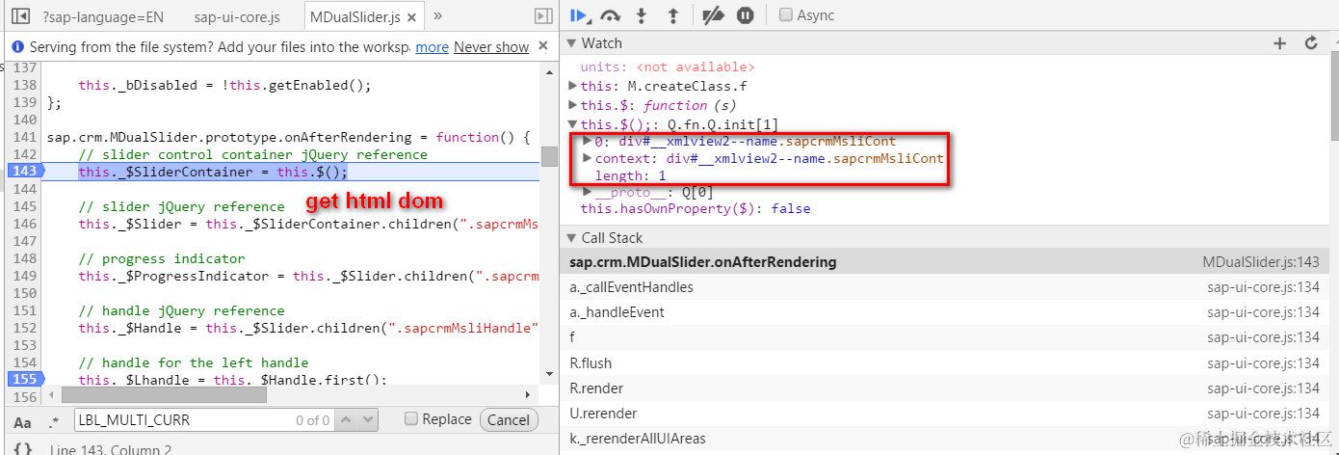Switch to the sap-ui-core.js tab
Image resolution: width=1339 pixels, height=455 pixels.
(237, 16)
